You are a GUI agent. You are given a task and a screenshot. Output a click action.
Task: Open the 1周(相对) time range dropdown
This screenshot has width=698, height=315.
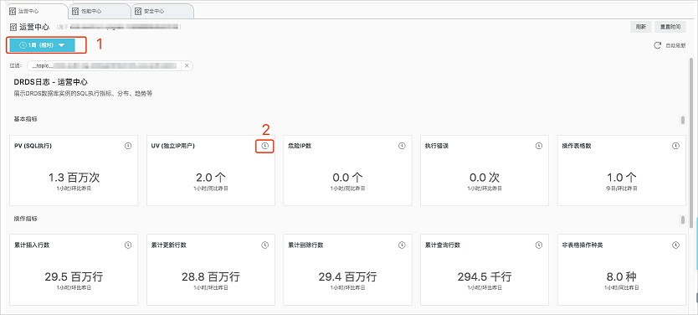(43, 45)
